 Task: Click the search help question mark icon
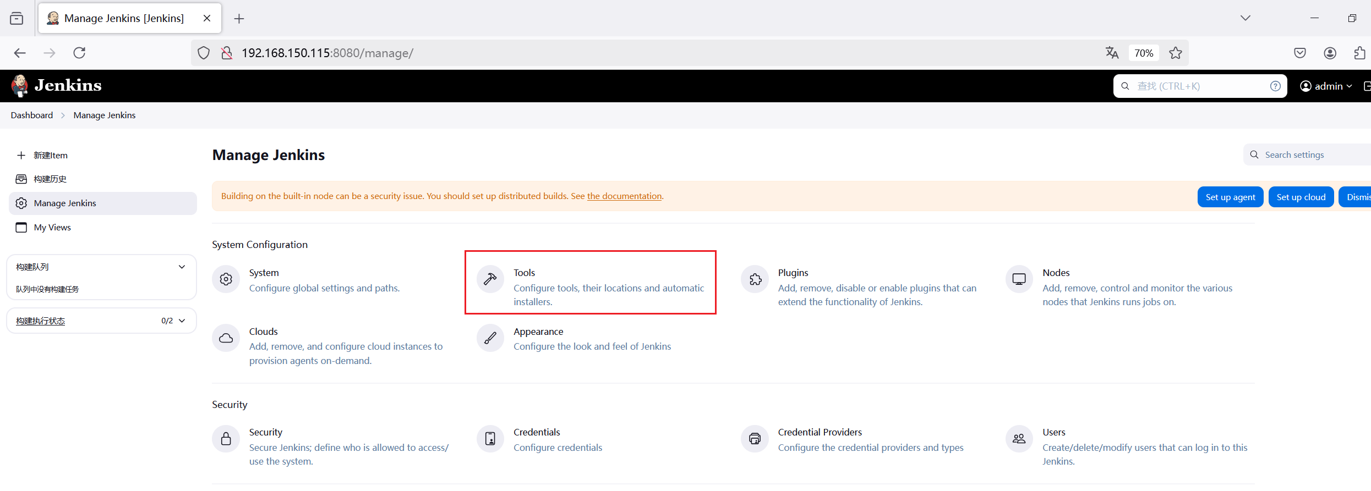pos(1275,86)
